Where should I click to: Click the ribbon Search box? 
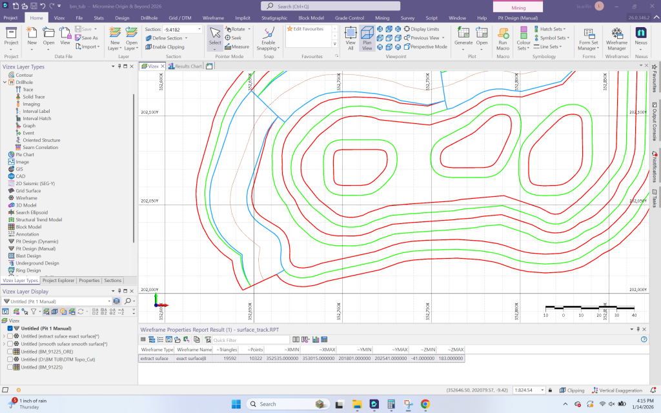pos(330,6)
